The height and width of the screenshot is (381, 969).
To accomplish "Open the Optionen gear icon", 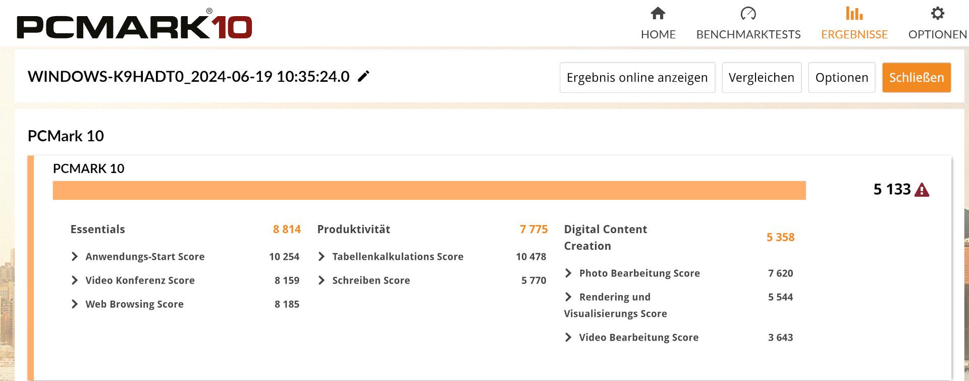I will coord(937,14).
